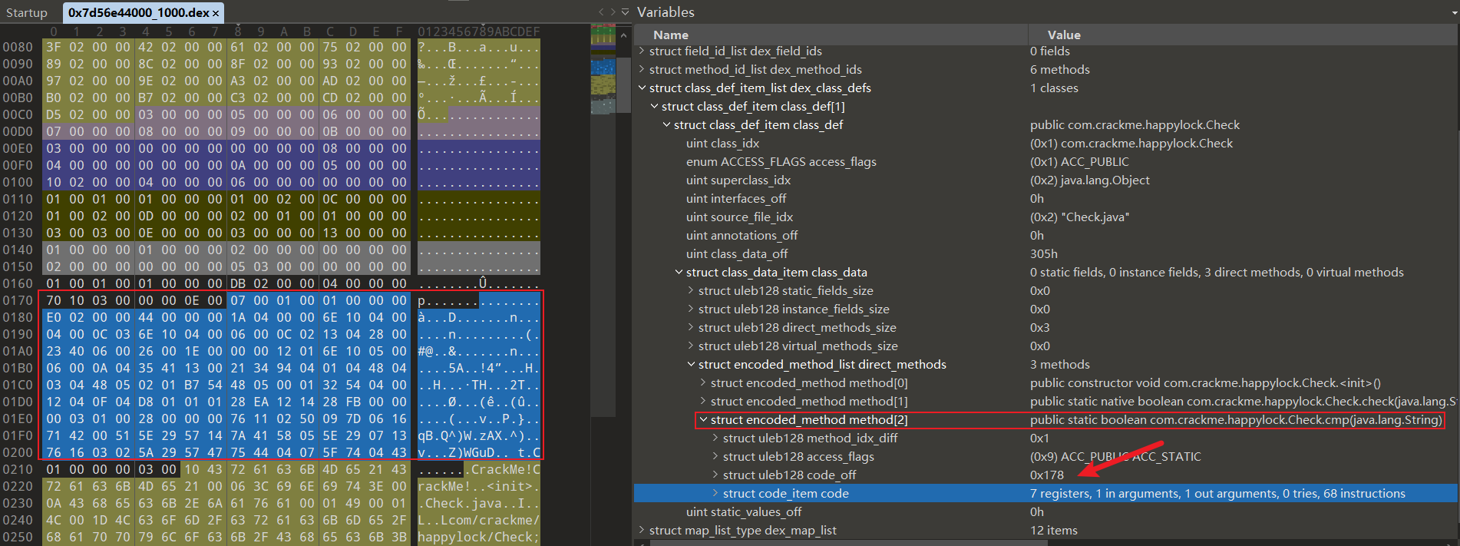Collapse struct encoded_method_list direct_methods
1460x546 pixels.
[691, 364]
